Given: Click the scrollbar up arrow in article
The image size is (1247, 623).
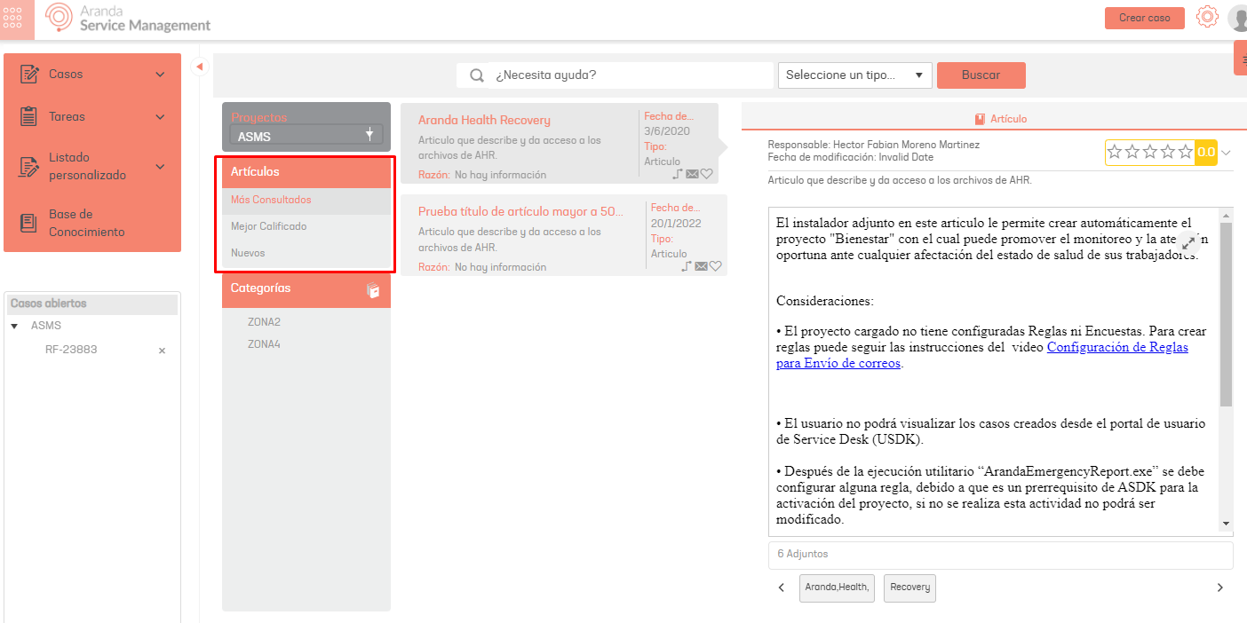Looking at the screenshot, I should coord(1227,216).
